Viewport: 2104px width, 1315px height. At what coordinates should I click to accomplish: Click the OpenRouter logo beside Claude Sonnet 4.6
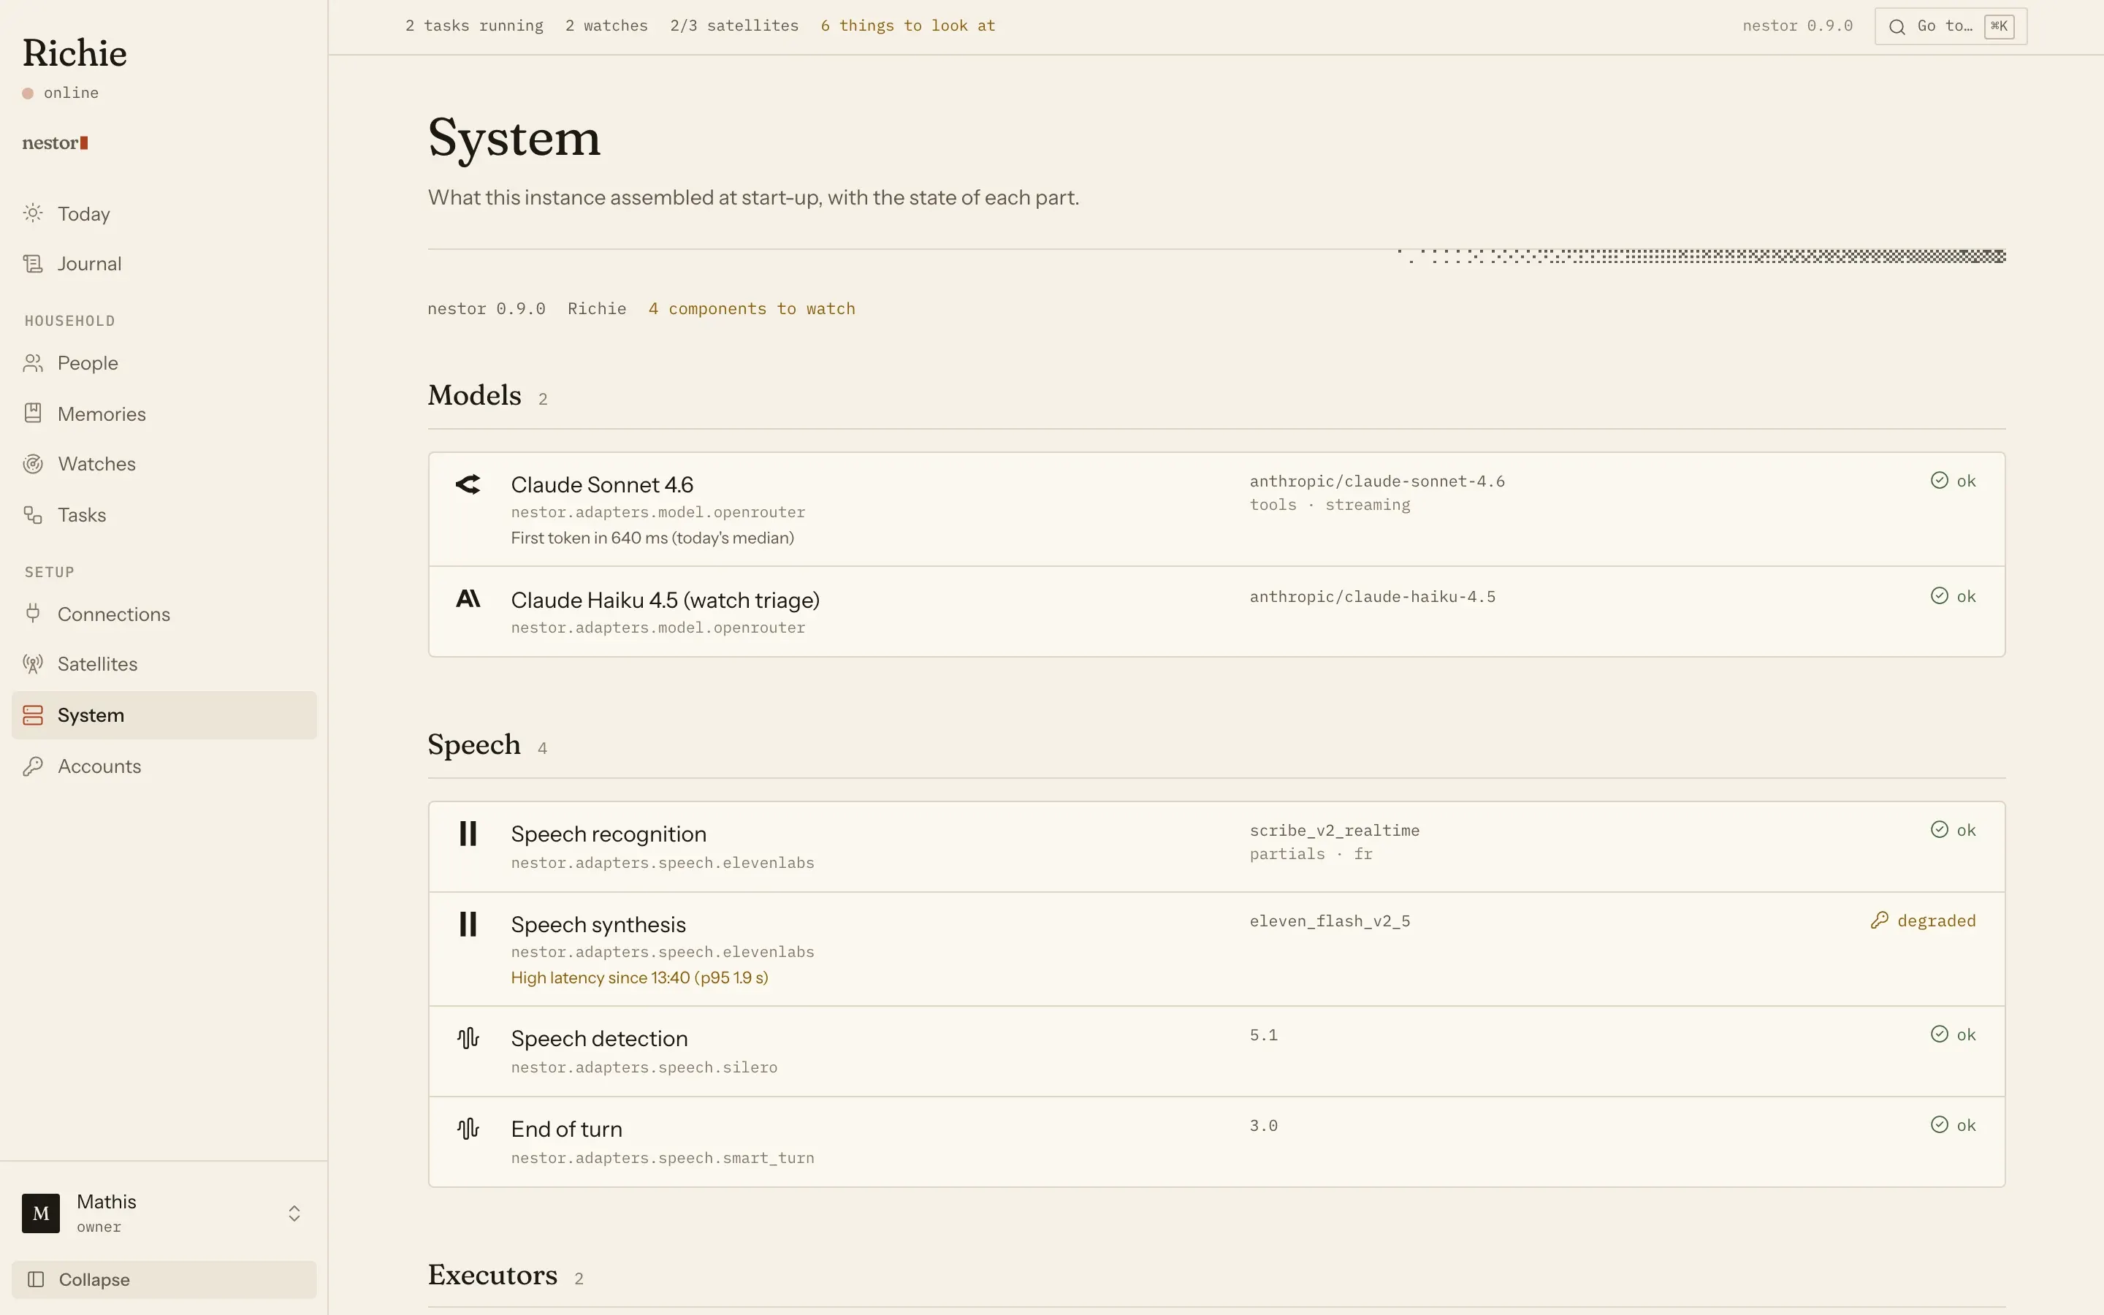click(x=468, y=484)
